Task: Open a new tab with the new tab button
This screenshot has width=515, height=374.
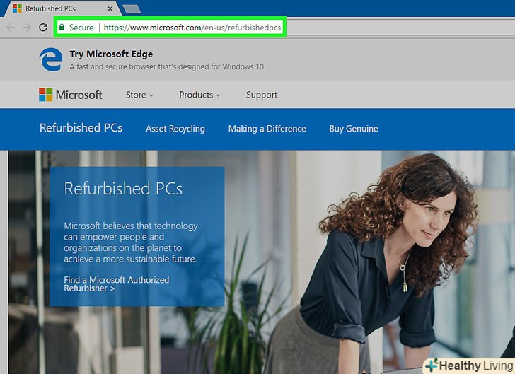Action: click(x=131, y=8)
